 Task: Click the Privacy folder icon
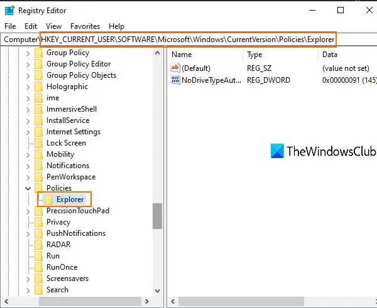click(x=39, y=222)
